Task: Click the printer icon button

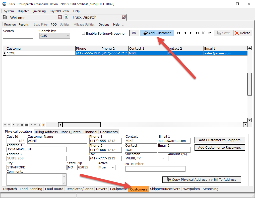Action: 134,33
